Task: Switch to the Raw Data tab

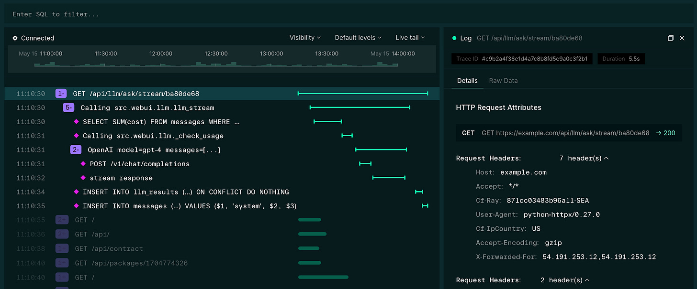Action: [503, 80]
